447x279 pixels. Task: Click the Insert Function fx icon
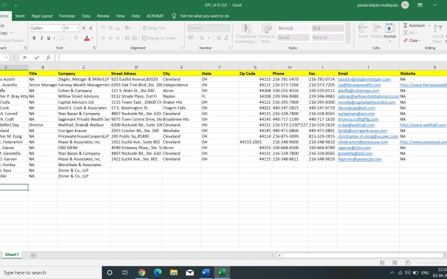coord(48,58)
